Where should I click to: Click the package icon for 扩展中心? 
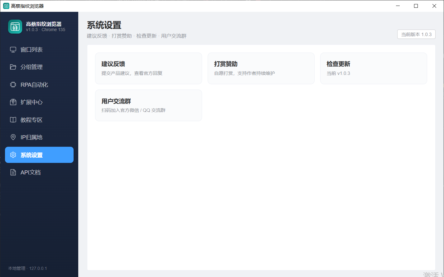[x=13, y=102]
